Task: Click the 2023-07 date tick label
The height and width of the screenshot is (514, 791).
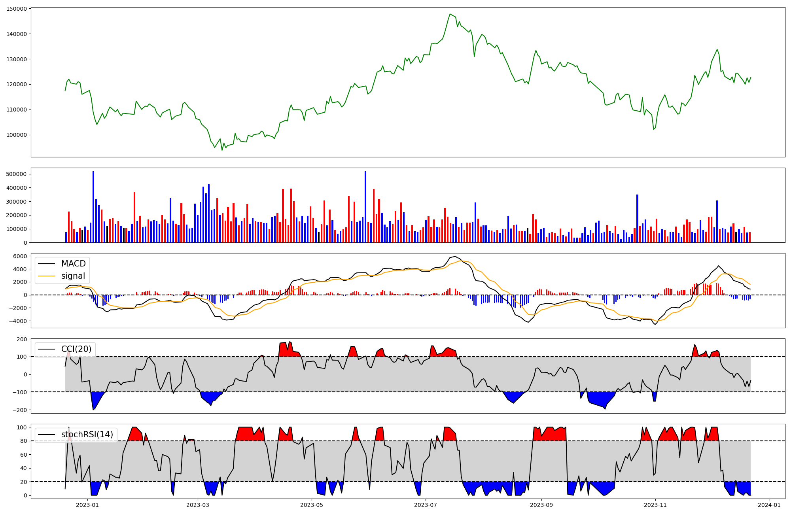Action: 426,505
